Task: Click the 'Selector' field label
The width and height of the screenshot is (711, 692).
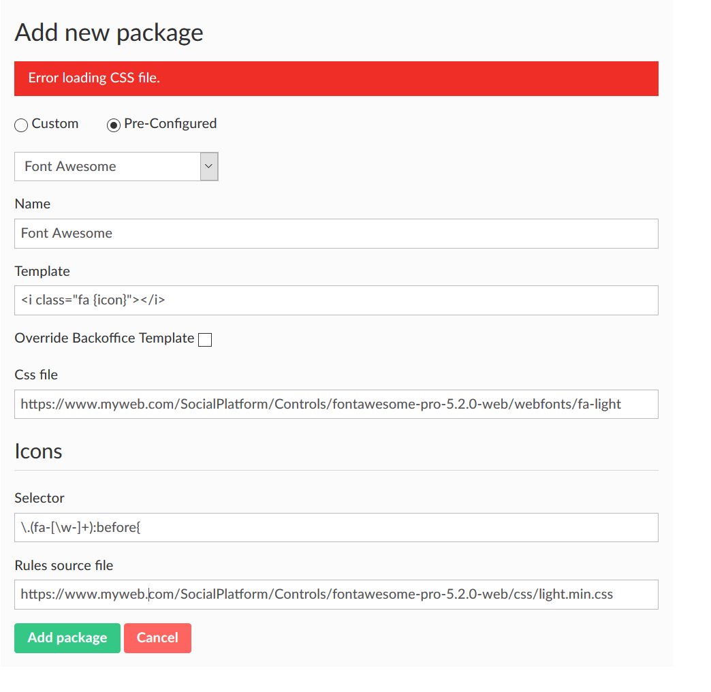Action: (39, 499)
